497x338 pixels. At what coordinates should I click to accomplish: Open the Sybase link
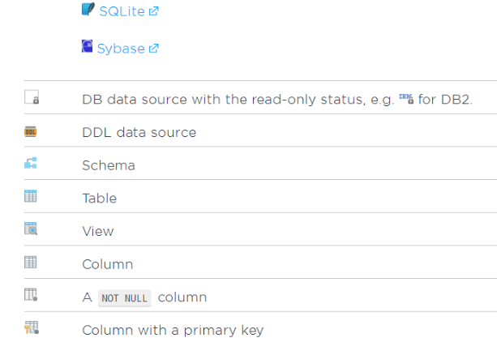pyautogui.click(x=121, y=49)
